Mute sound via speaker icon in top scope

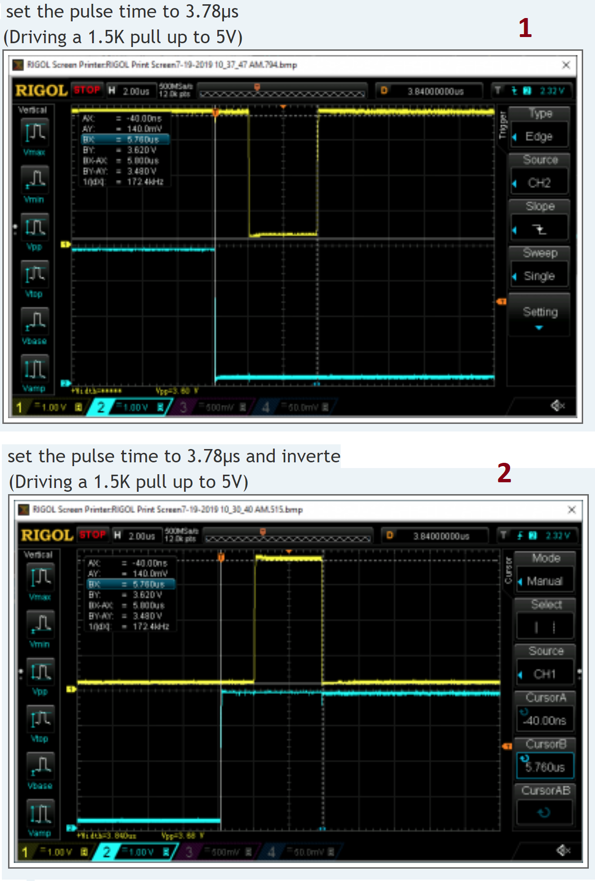(557, 405)
